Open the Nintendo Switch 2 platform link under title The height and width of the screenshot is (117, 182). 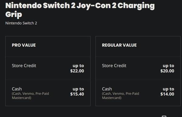pyautogui.click(x=21, y=23)
